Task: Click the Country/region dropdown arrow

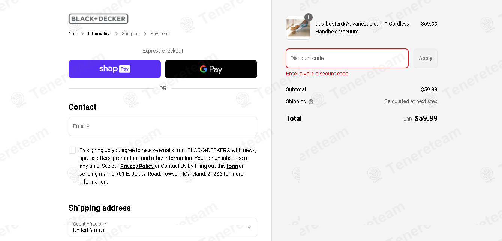Action: [249, 227]
